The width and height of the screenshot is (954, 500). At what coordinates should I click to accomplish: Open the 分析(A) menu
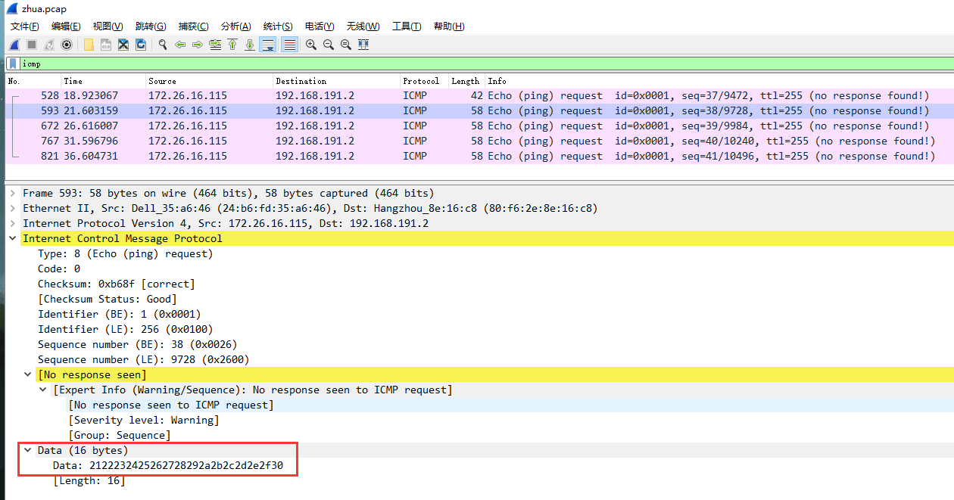click(x=235, y=26)
